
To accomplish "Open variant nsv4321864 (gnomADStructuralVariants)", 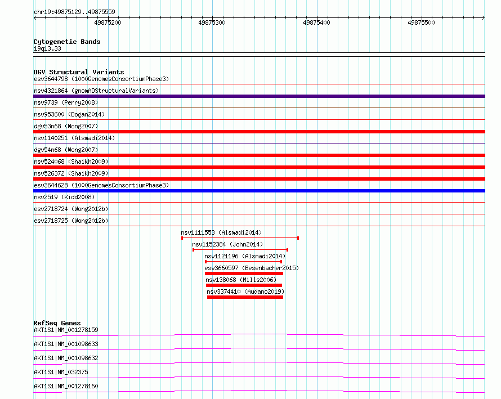I will pyautogui.click(x=96, y=91).
